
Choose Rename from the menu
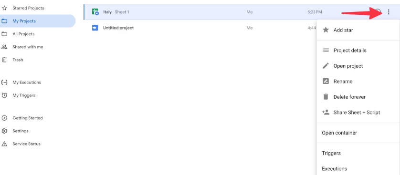pyautogui.click(x=358, y=82)
